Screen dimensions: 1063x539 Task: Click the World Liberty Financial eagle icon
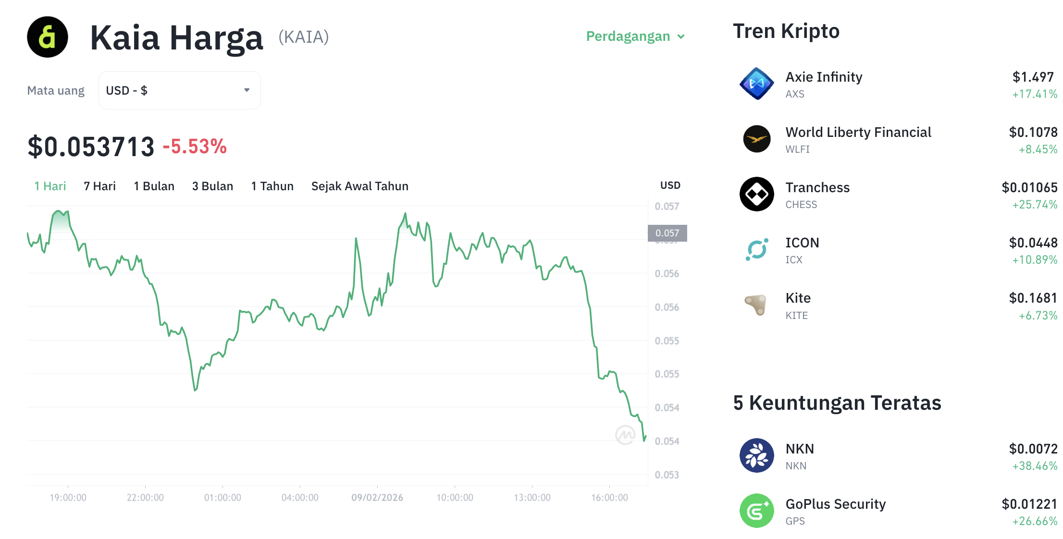756,139
